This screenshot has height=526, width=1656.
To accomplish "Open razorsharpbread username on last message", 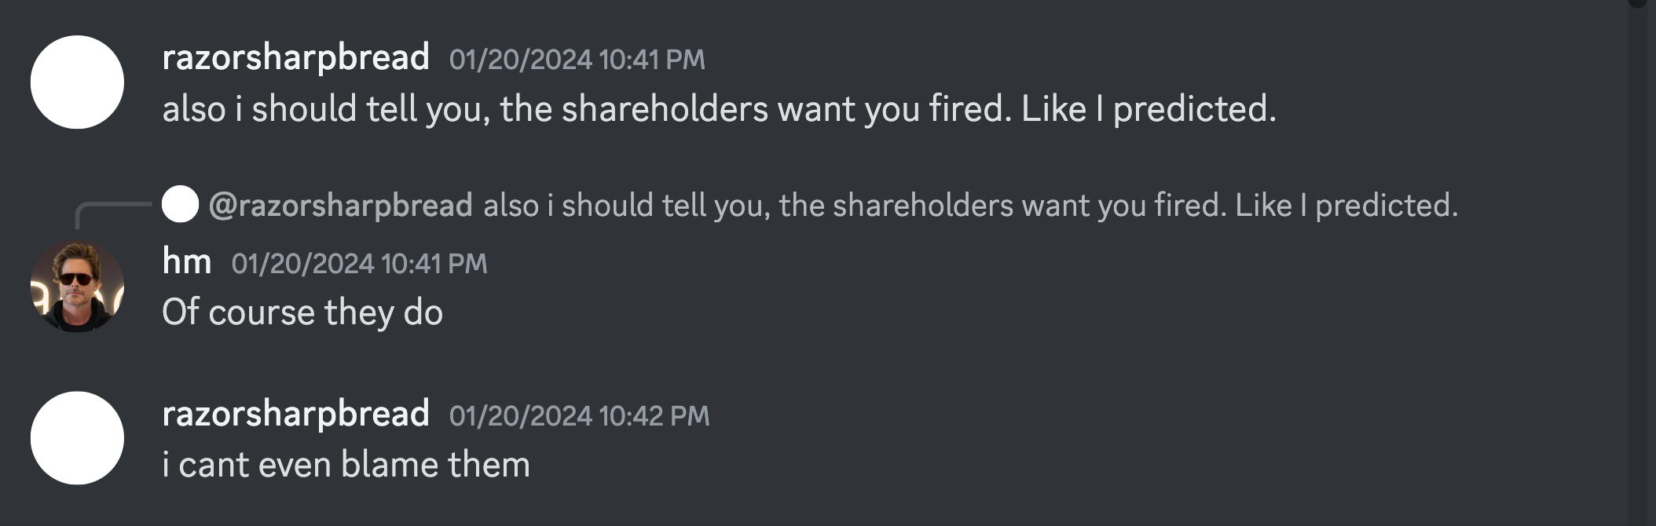I will [x=295, y=414].
